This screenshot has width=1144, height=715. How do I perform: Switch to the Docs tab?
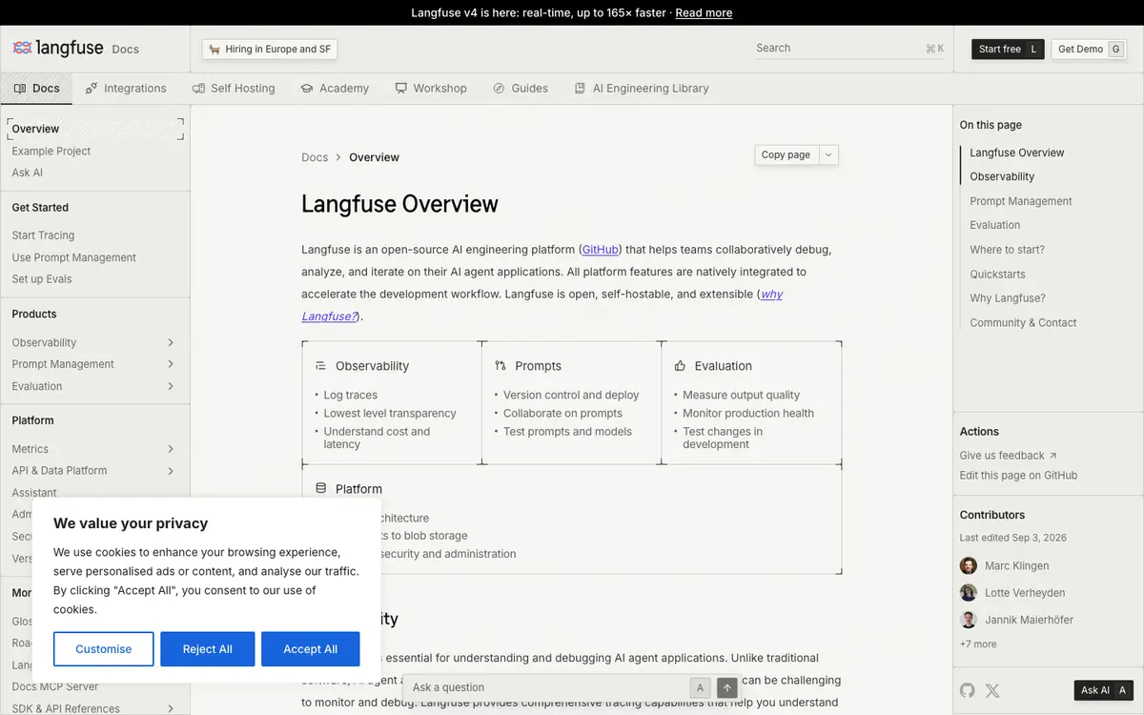[x=36, y=89]
